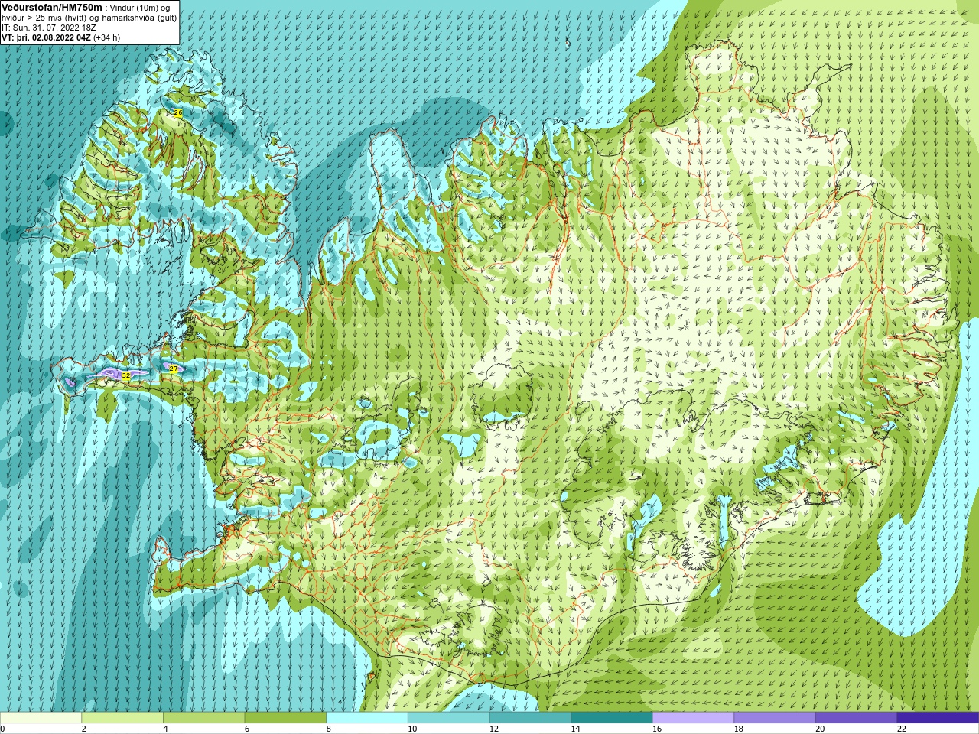
Task: Select the pale yellow 0–2 m/s scale swatch
Action: tap(41, 718)
